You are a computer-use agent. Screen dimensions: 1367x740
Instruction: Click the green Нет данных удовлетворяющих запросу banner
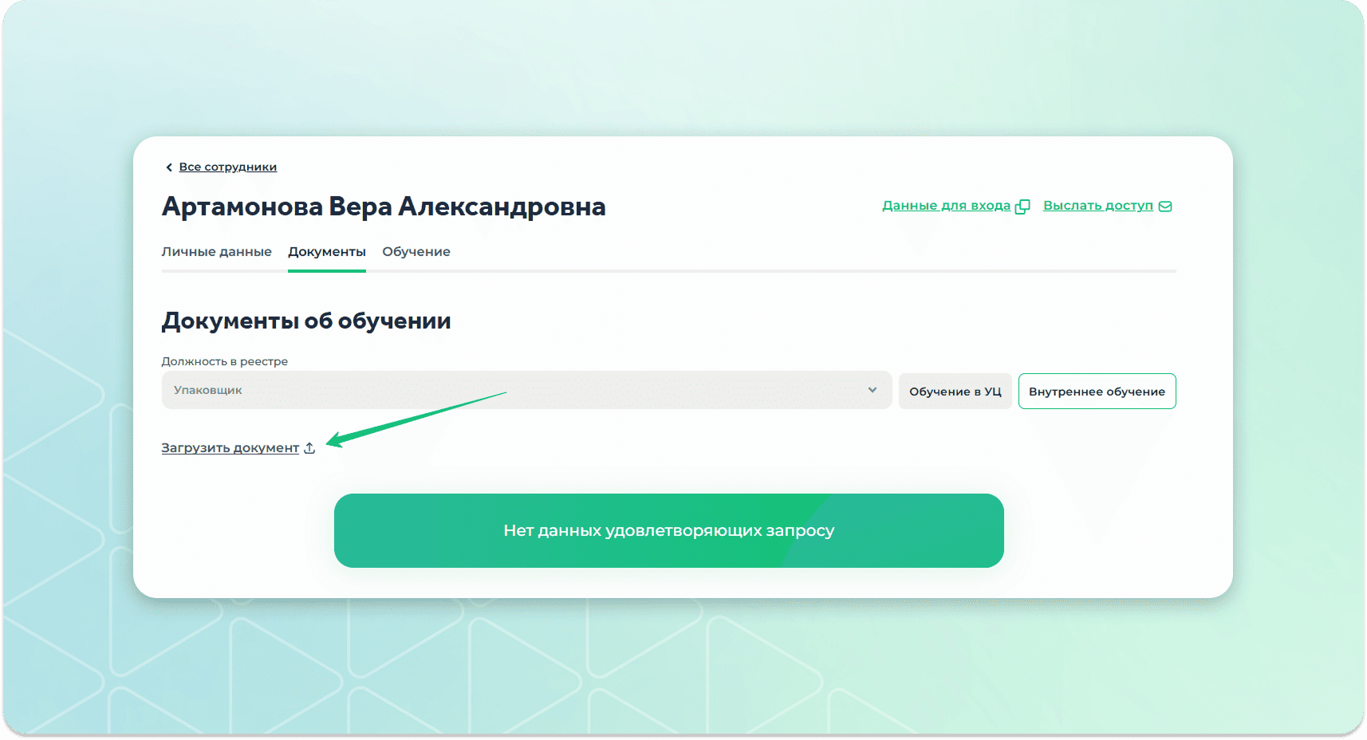[668, 530]
